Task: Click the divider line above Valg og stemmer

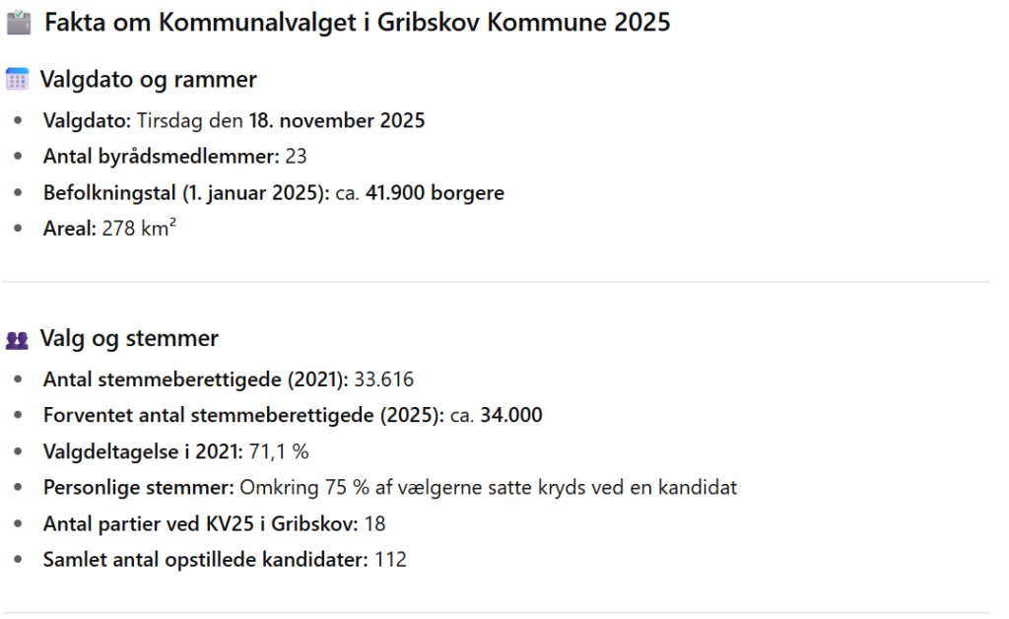Action: tap(504, 282)
